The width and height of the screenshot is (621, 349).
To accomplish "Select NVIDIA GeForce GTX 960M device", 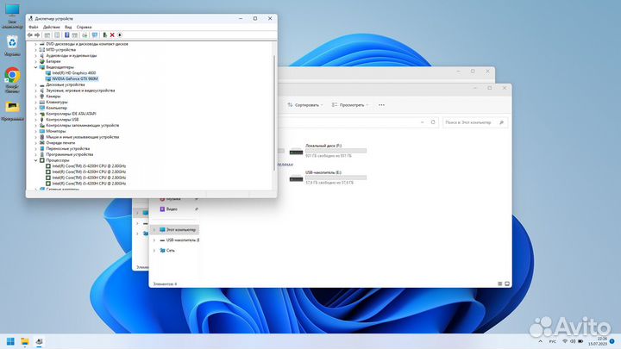I will point(75,78).
